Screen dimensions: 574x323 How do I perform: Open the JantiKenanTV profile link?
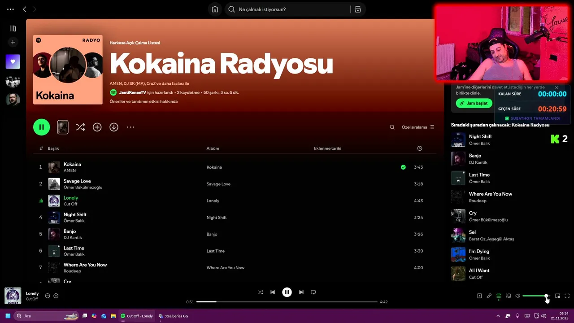click(133, 92)
